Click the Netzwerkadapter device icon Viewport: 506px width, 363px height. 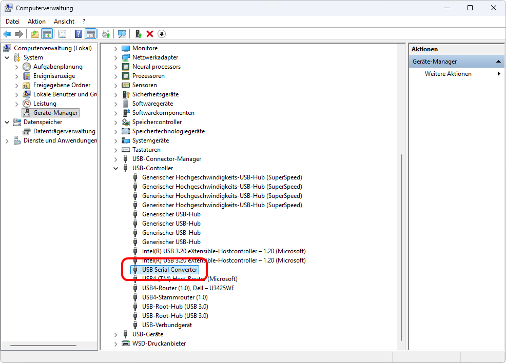coord(126,57)
